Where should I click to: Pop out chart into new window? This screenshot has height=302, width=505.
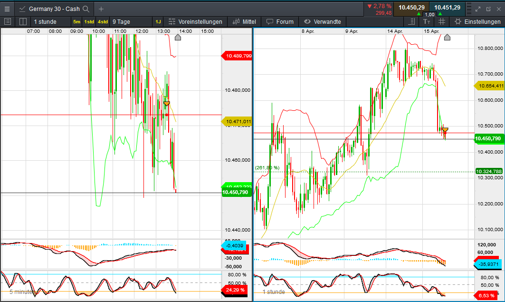coord(488,9)
